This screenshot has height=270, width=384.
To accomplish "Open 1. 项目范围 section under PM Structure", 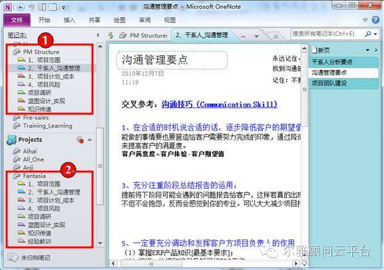I will click(x=39, y=60).
